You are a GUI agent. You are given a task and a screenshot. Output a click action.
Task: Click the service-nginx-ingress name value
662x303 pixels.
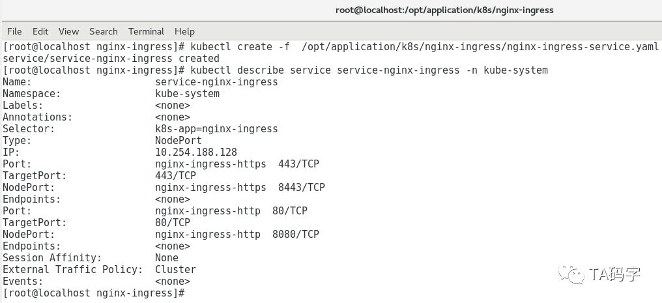(216, 82)
